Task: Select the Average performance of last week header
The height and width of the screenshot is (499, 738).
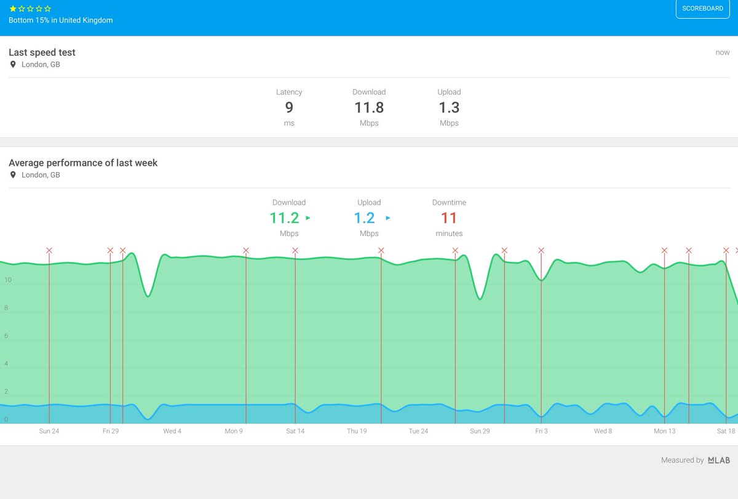Action: pyautogui.click(x=82, y=163)
